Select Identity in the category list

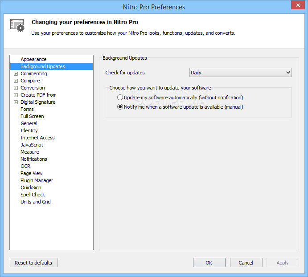click(29, 130)
